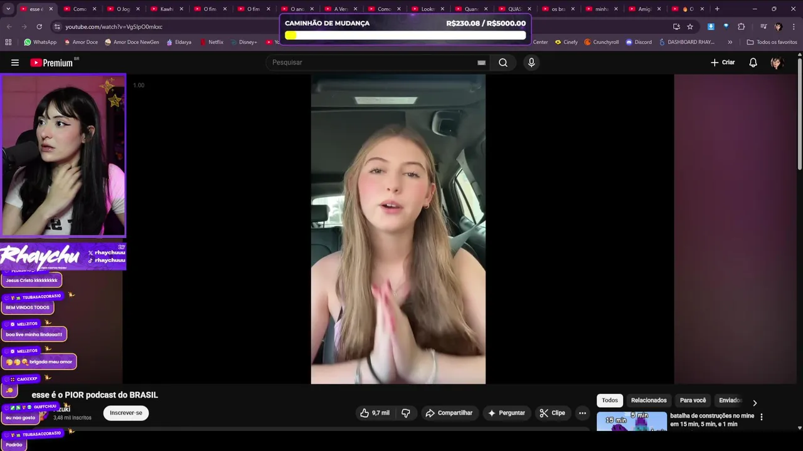Show more filter chips with the right arrow
This screenshot has height=451, width=803.
click(x=755, y=403)
